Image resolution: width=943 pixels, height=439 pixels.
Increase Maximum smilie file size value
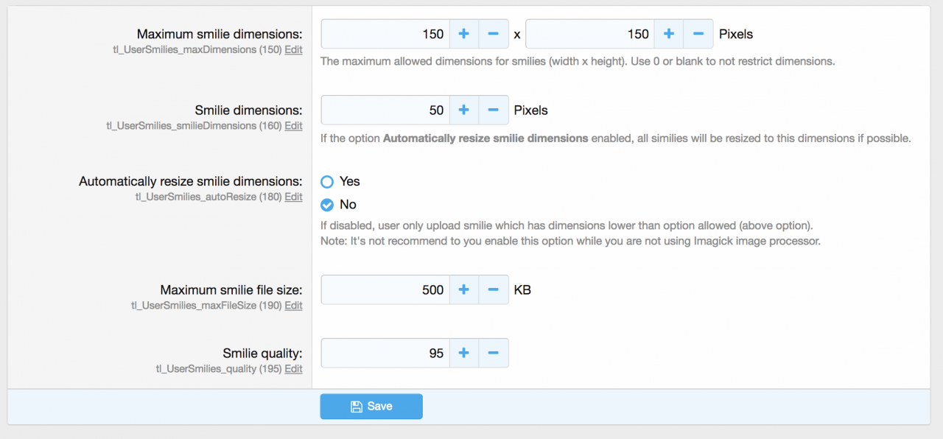point(464,290)
